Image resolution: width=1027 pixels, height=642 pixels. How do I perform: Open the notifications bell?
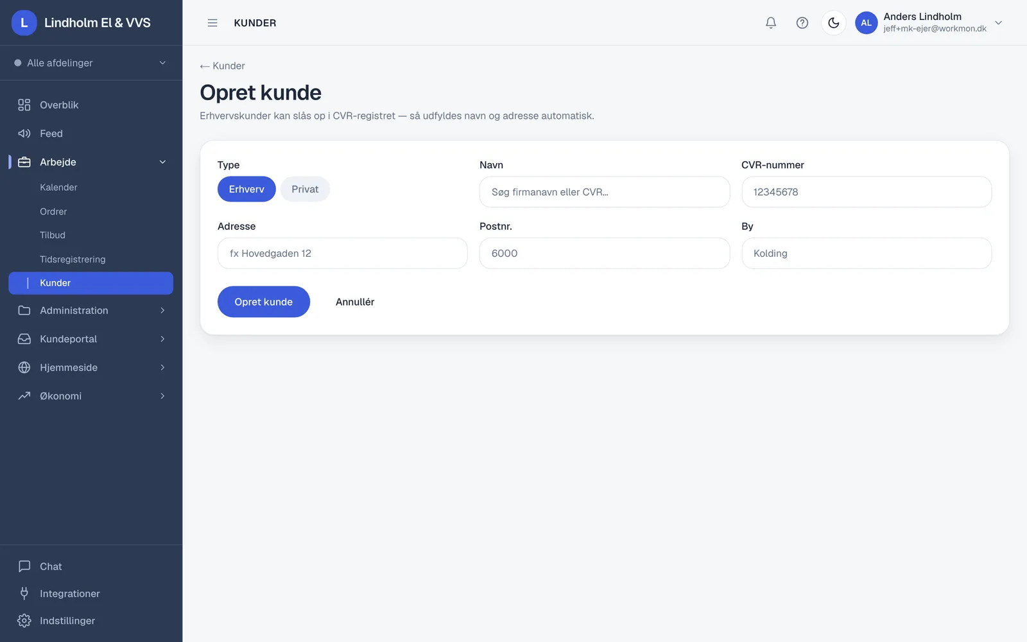771,22
